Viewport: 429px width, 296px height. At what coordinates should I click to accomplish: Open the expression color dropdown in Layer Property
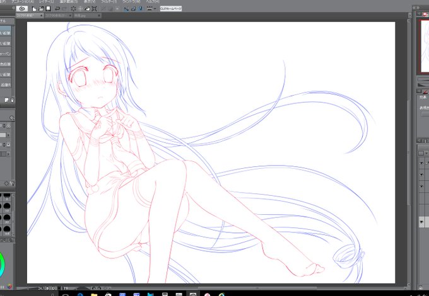click(x=425, y=115)
